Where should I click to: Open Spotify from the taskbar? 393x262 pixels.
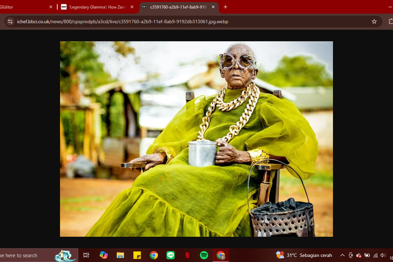(204, 255)
